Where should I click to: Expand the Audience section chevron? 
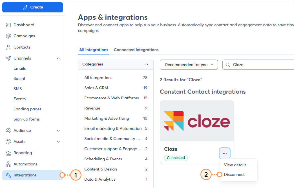click(58, 130)
